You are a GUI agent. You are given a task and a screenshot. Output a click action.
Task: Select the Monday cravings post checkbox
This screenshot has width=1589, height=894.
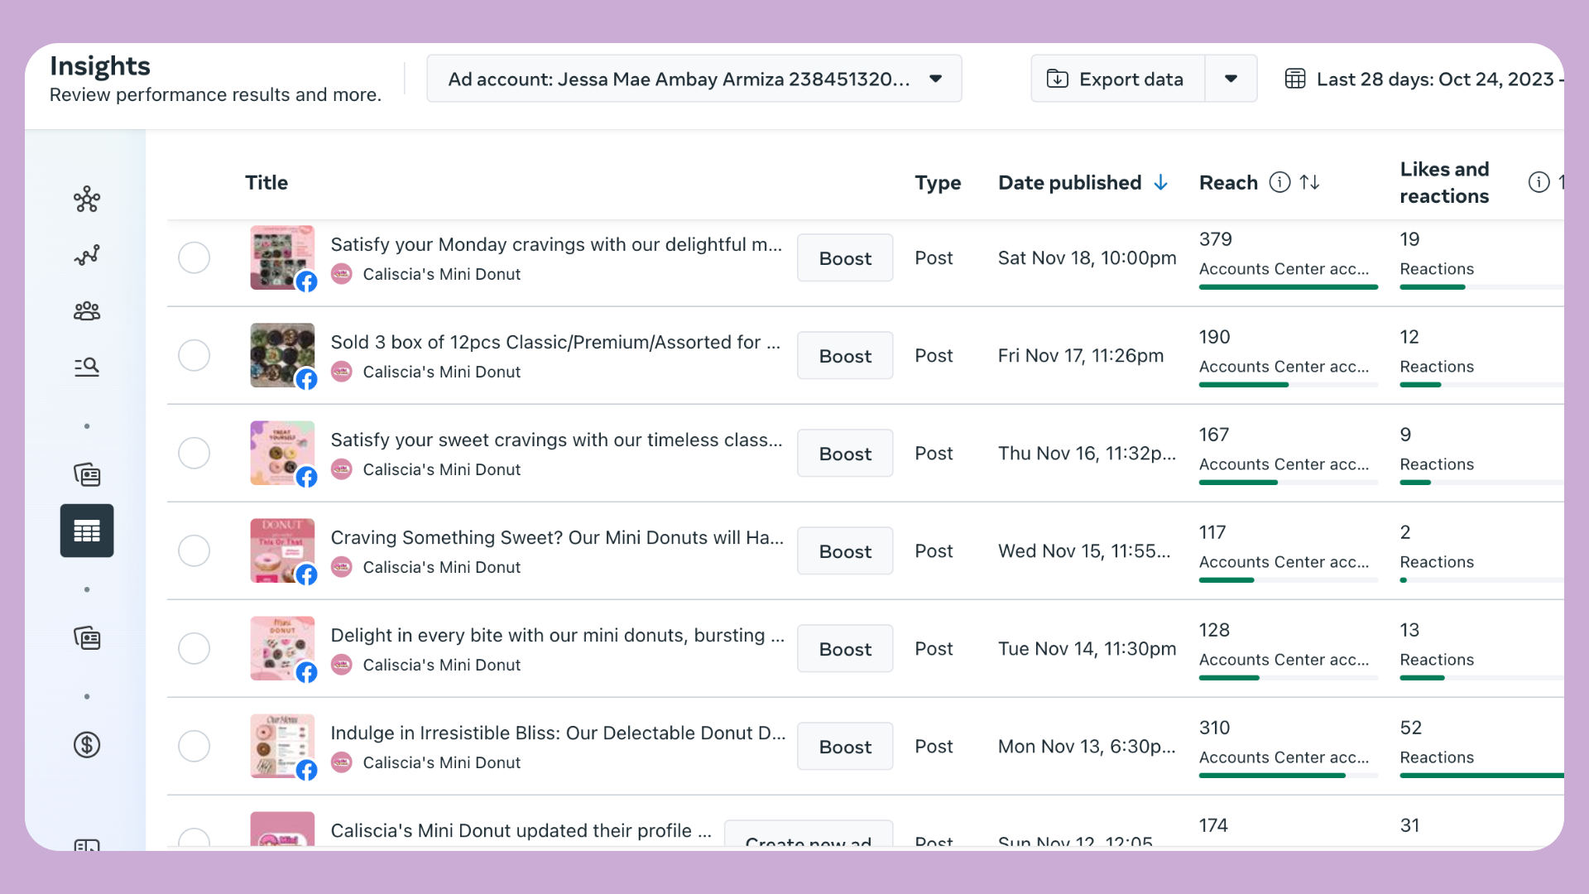194,257
